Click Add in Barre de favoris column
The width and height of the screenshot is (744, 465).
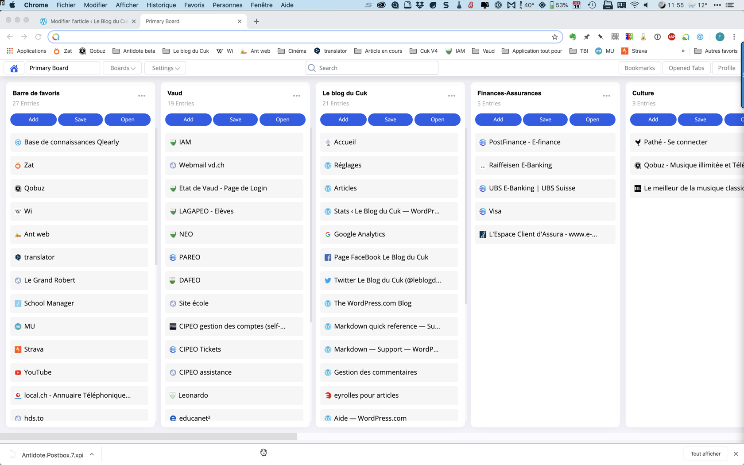coord(33,120)
